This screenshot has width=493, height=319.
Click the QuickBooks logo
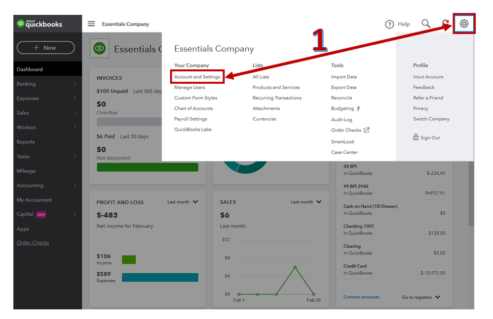point(39,24)
